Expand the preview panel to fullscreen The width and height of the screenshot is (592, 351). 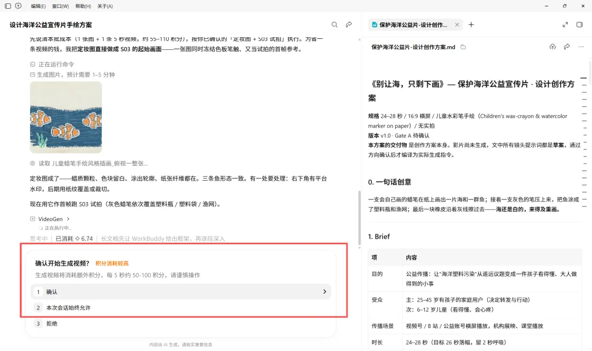(x=565, y=25)
